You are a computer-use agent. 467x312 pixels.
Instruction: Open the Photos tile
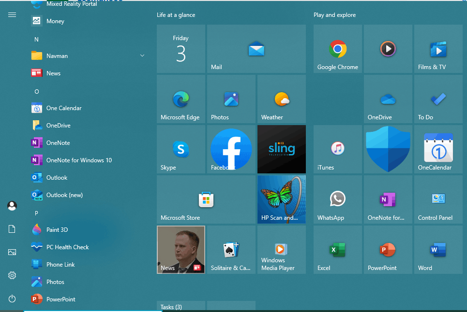[231, 99]
